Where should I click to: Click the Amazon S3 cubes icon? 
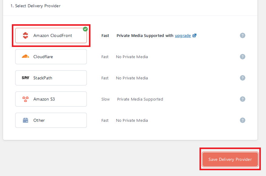coord(26,99)
